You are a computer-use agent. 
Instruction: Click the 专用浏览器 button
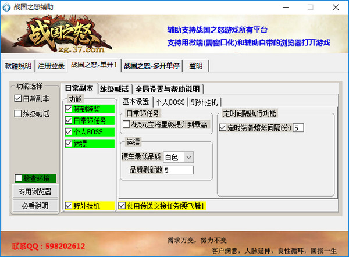point(35,191)
